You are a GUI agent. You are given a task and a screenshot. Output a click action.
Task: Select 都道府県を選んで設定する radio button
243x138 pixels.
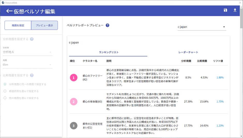(5, 91)
